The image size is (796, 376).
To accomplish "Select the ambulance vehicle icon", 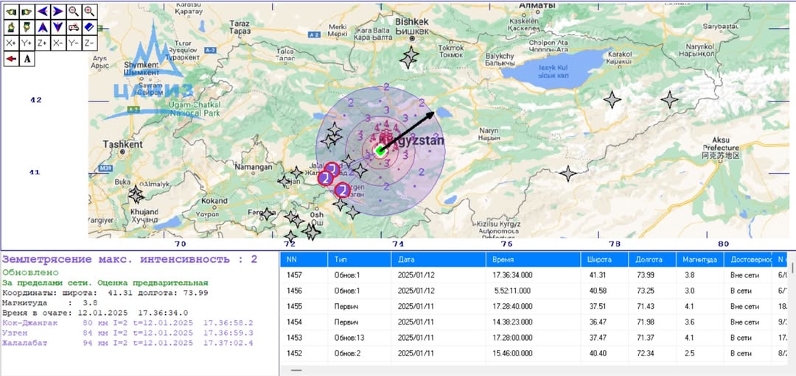I will point(74,27).
